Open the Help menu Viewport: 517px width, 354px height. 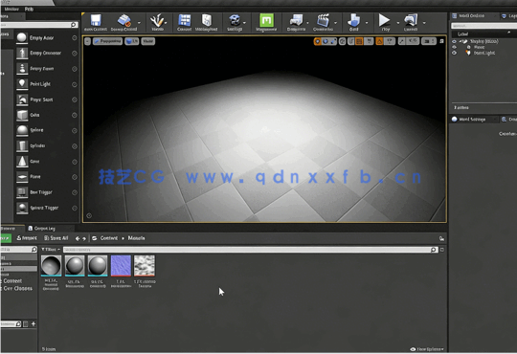(29, 9)
